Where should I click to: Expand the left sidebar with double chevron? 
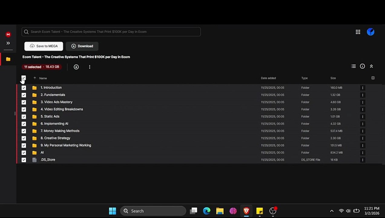(8, 43)
